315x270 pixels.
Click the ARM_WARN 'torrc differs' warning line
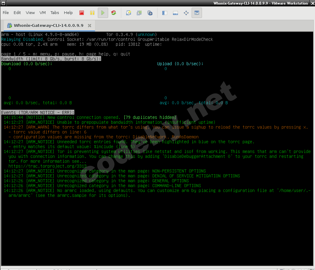[x=156, y=127]
